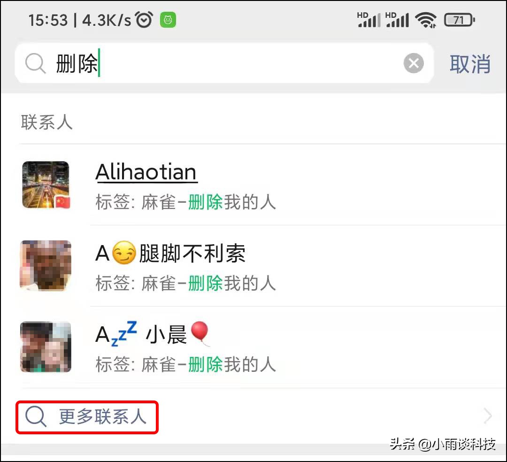This screenshot has width=507, height=462.
Task: Open Alihaotian's avatar thumbnail
Action: point(46,185)
